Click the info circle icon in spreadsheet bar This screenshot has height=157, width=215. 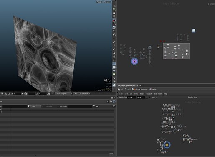point(114,106)
